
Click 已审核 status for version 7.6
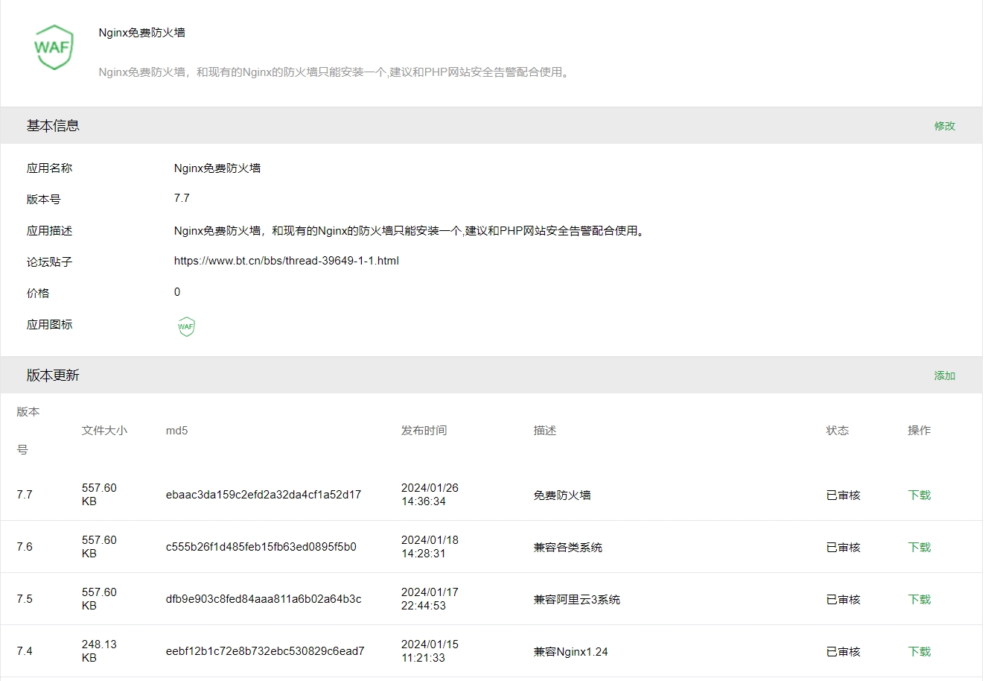click(x=844, y=547)
